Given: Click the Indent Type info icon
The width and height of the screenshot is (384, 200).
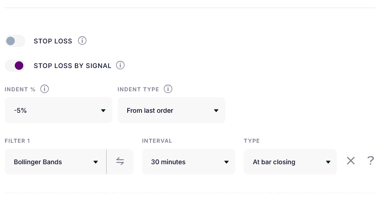Looking at the screenshot, I should tap(168, 89).
